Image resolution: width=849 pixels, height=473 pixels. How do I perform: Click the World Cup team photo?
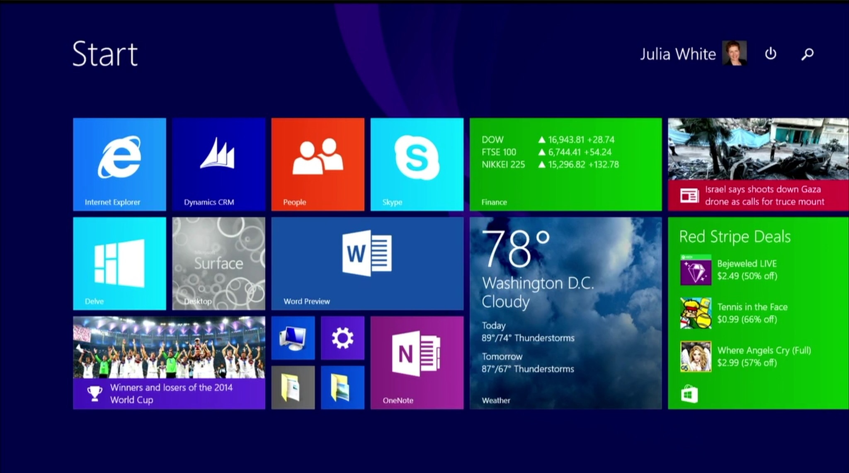point(169,347)
